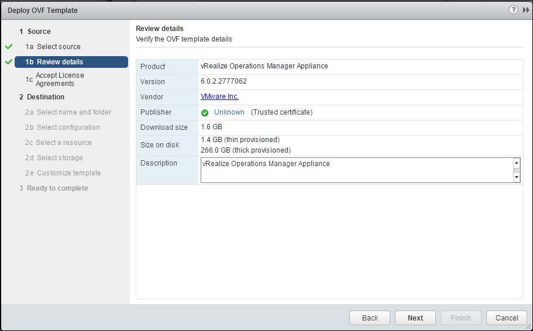The image size is (533, 331).
Task: Click the description box scroll down arrow
Action: click(x=517, y=177)
